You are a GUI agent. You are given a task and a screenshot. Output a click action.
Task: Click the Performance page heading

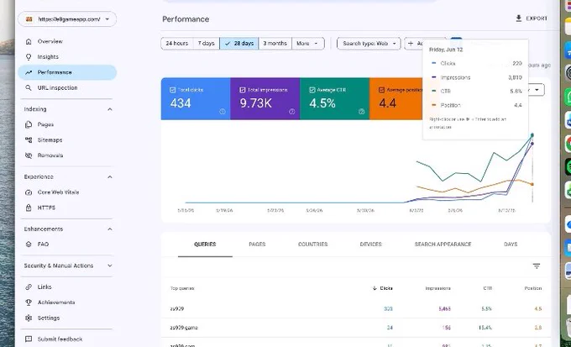click(x=186, y=19)
